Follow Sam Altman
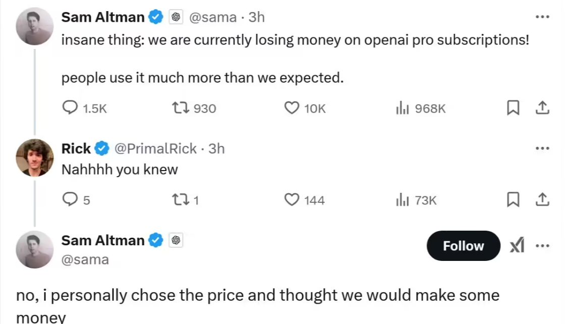 click(463, 246)
